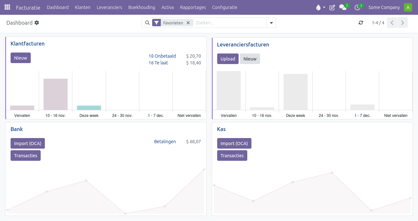Click Transacties button in Bank card
The width and height of the screenshot is (418, 221).
click(26, 156)
